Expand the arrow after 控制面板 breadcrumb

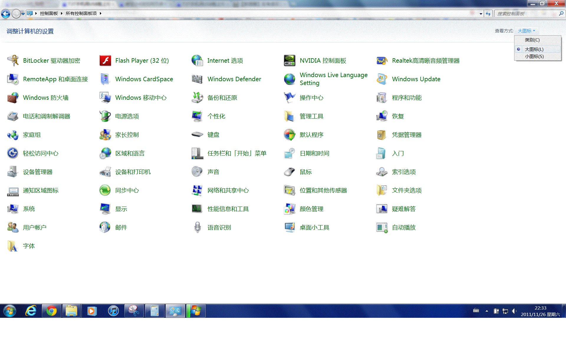pyautogui.click(x=62, y=14)
